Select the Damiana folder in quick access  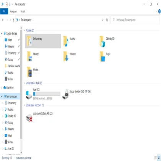(x=12, y=66)
